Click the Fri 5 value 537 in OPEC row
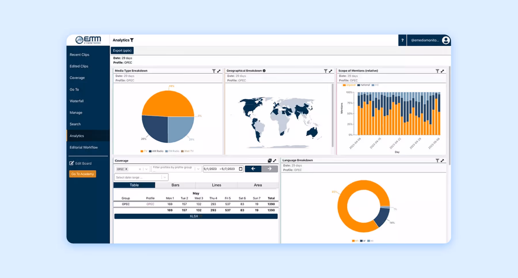 coord(228,204)
